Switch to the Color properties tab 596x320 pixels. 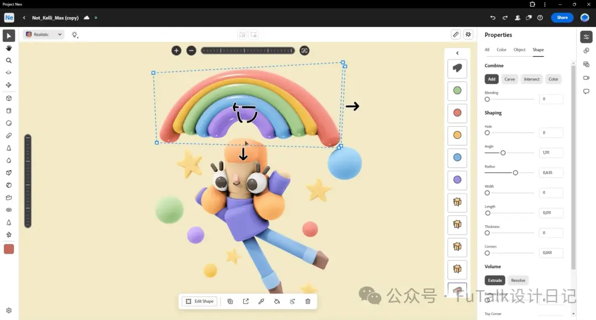coord(501,50)
